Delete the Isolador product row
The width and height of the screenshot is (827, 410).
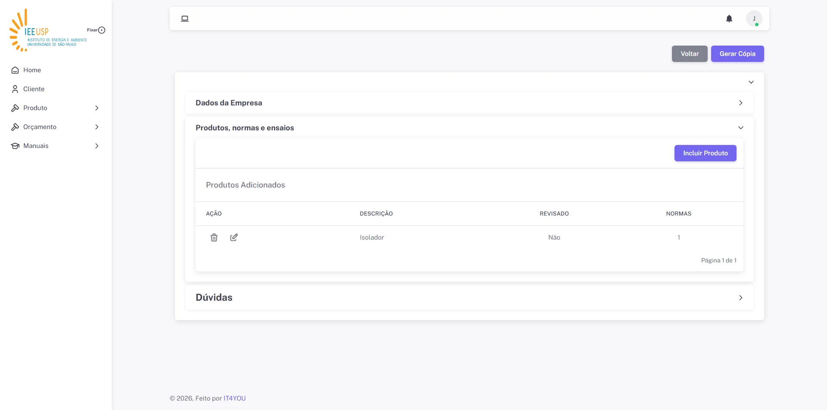(214, 237)
